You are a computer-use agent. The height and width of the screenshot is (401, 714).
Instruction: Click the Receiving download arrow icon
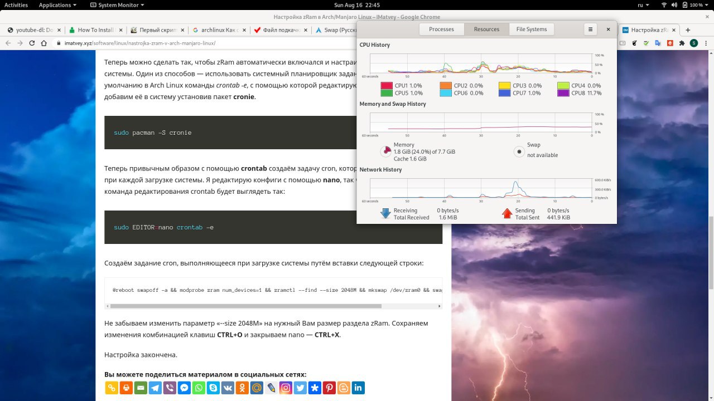tap(385, 213)
